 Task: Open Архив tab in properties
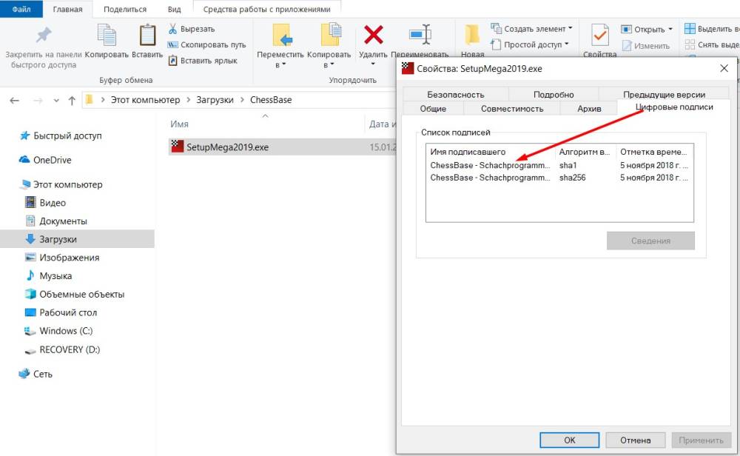(589, 109)
